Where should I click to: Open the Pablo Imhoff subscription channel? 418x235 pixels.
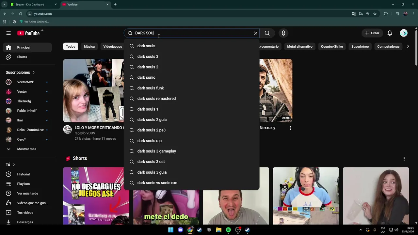(27, 111)
